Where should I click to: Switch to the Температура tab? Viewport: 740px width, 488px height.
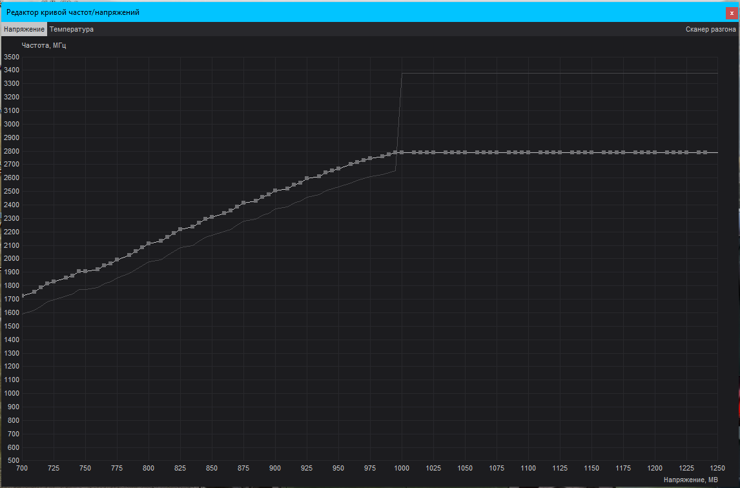72,29
